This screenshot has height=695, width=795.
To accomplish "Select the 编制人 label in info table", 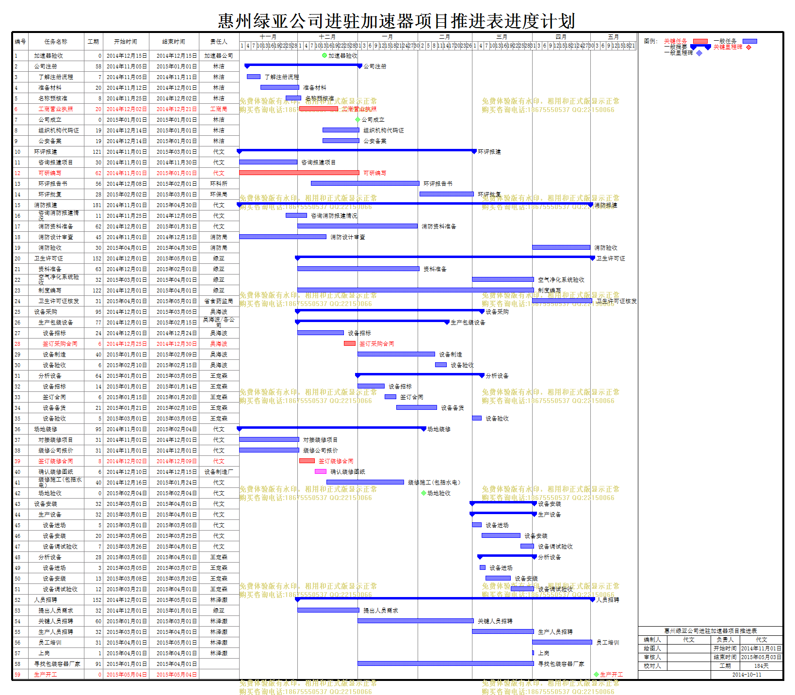I will [652, 640].
